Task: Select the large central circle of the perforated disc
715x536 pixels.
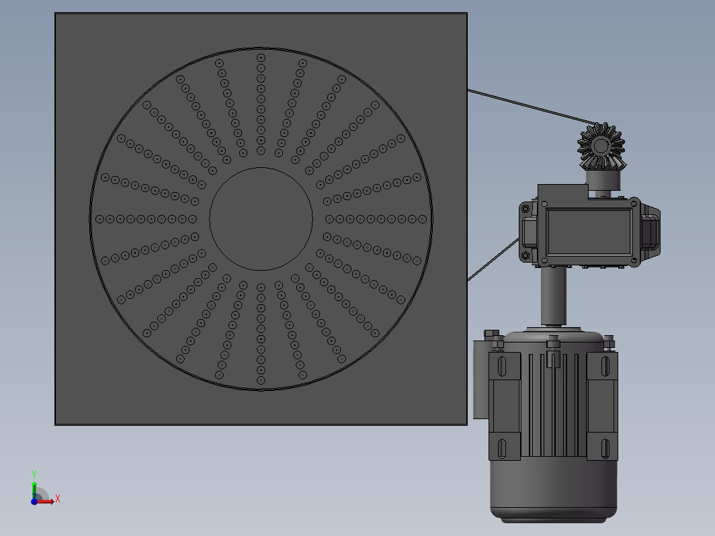Action: tap(261, 219)
